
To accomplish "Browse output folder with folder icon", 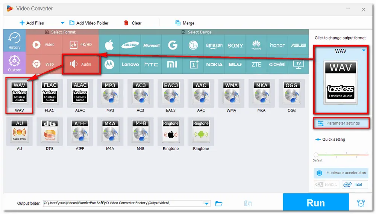I will (x=219, y=203).
